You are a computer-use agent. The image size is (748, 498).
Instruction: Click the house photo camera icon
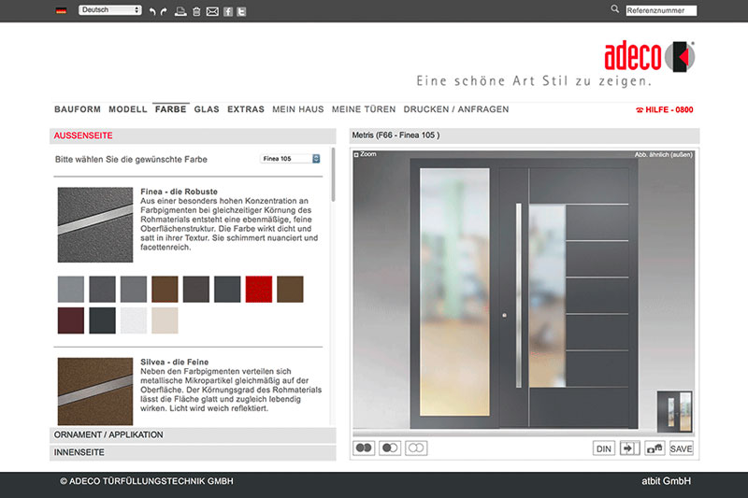click(x=654, y=448)
